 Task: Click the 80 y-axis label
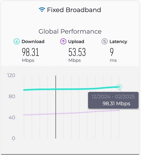12,96
